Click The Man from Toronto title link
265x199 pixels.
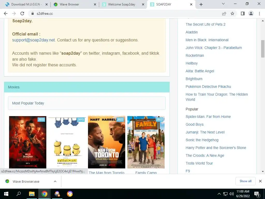[x=107, y=172]
